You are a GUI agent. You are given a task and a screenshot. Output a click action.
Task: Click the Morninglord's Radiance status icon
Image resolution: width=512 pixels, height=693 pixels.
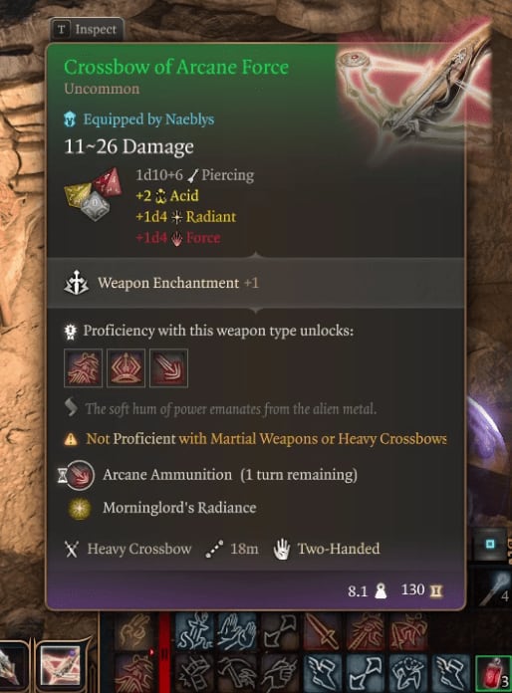(80, 508)
